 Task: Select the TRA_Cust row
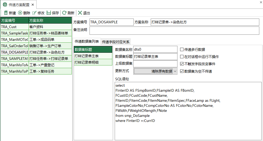[x=36, y=27]
